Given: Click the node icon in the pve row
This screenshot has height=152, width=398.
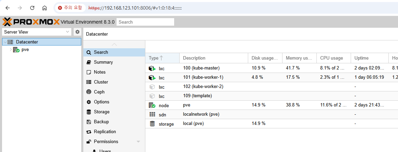Looking at the screenshot, I should click(152, 105).
